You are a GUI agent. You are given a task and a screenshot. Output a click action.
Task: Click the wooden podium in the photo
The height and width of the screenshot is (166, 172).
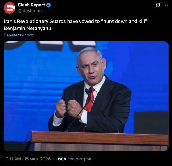point(100,141)
